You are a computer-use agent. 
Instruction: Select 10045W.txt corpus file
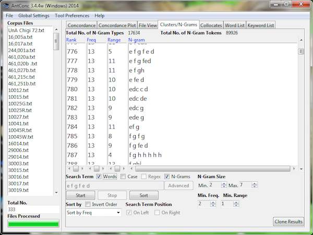click(x=21, y=137)
